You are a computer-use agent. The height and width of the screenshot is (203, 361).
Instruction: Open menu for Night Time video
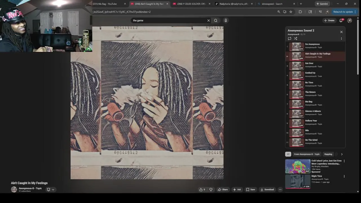click(x=344, y=176)
